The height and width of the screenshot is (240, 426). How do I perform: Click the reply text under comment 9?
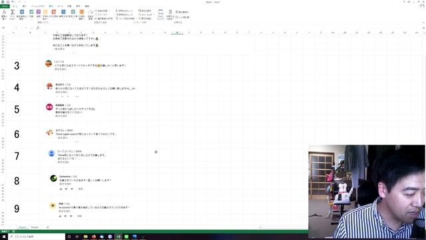(79, 216)
